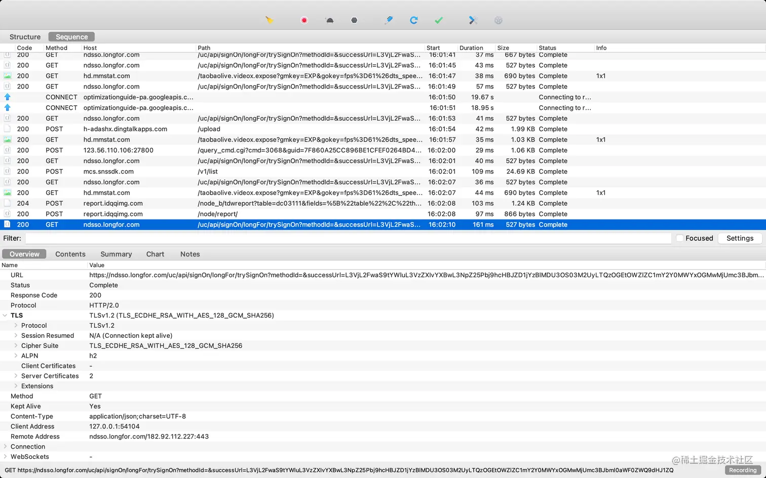Viewport: 766px width, 478px height.
Task: Open the Tools wrench icon in the toolbar
Action: (473, 20)
